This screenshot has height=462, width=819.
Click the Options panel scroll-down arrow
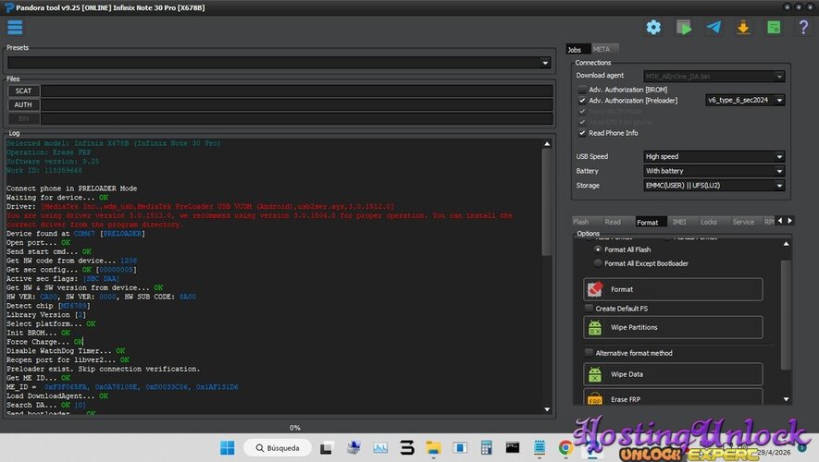coord(786,399)
